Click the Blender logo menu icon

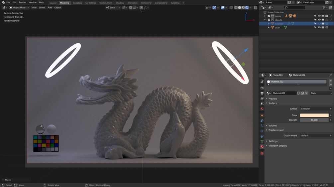(3, 2)
